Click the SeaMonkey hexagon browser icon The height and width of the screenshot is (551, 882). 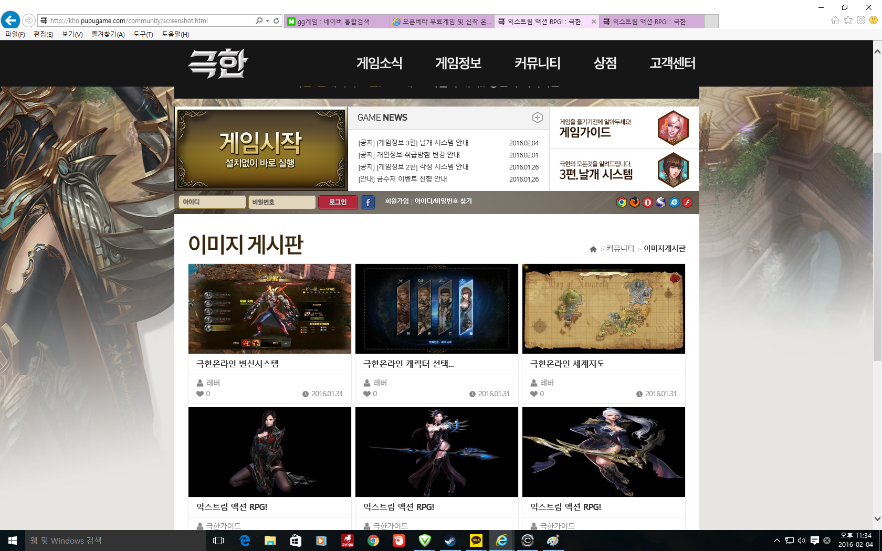(x=661, y=203)
